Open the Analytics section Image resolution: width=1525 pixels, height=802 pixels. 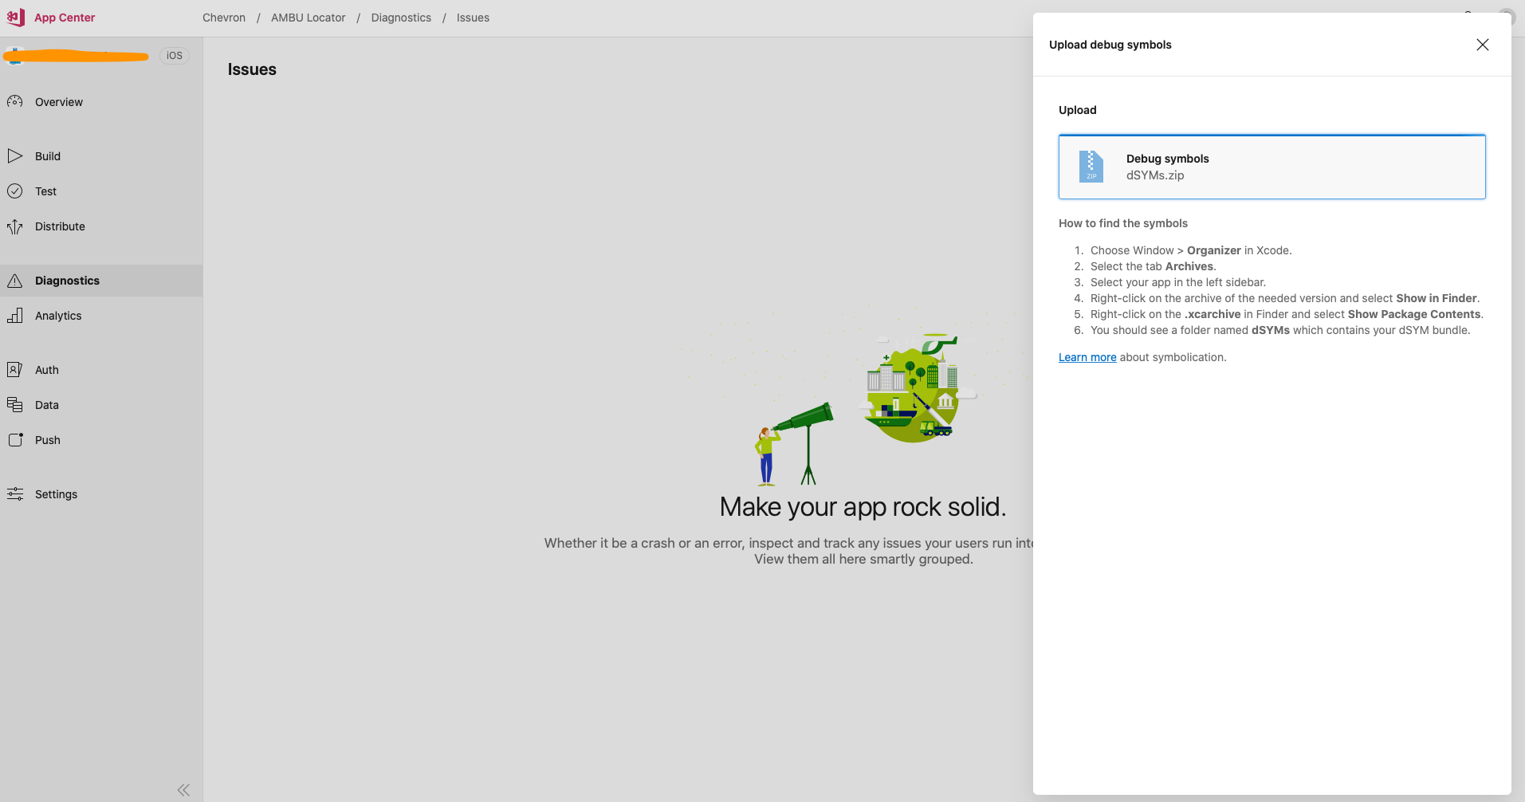[x=58, y=316]
